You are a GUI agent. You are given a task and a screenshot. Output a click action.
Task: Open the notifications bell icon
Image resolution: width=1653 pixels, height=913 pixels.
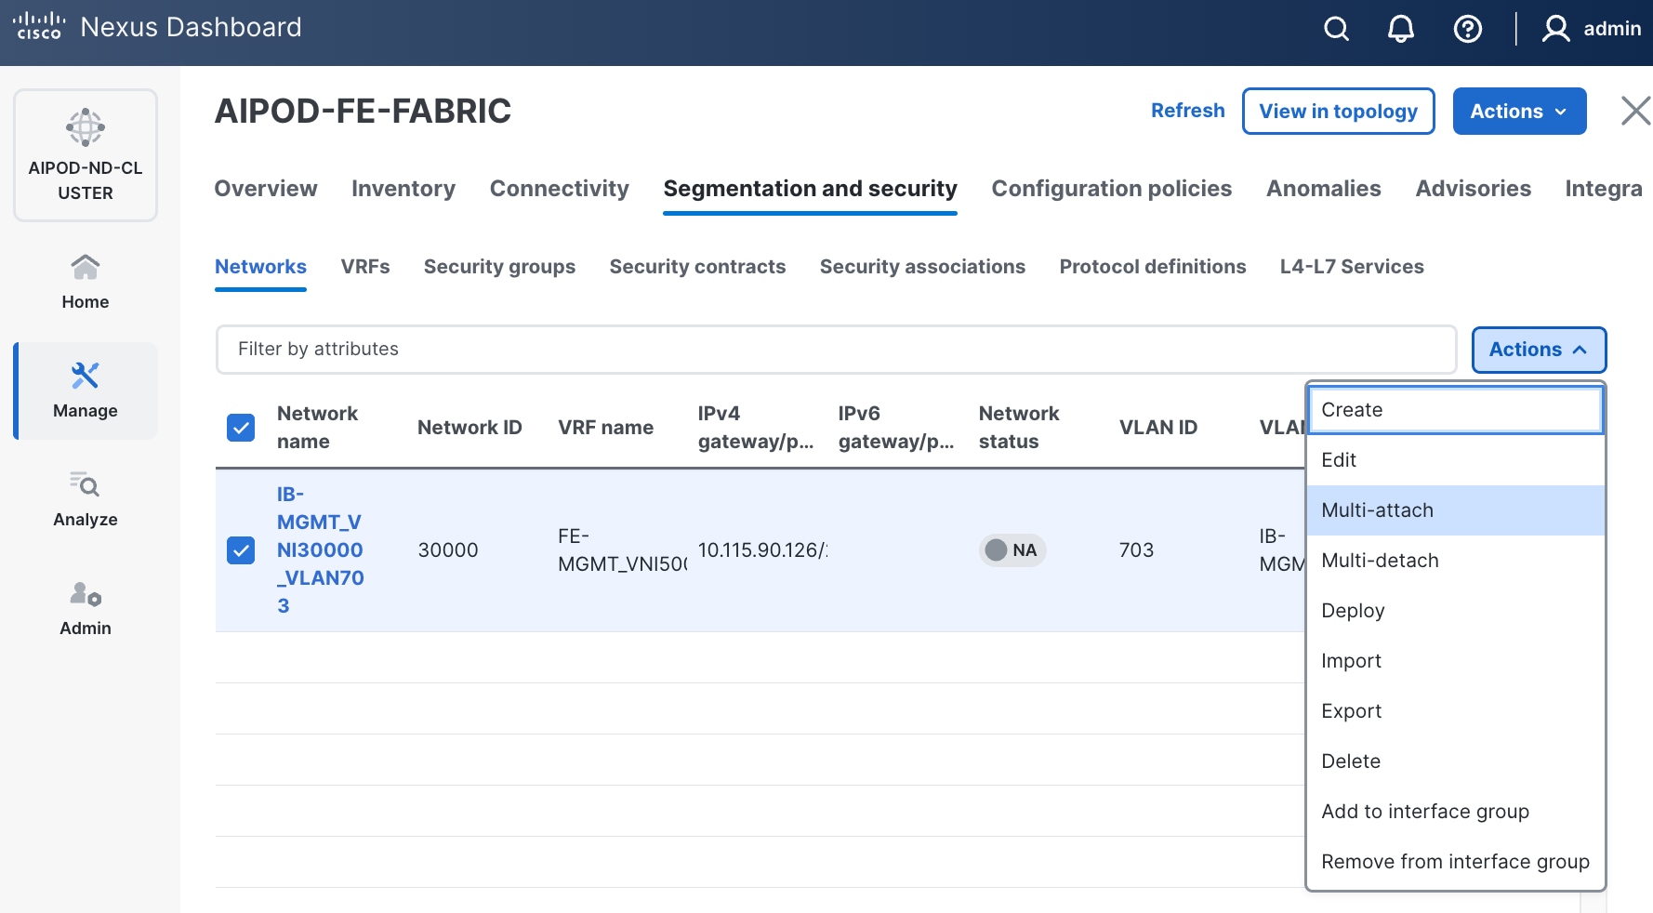(1401, 29)
